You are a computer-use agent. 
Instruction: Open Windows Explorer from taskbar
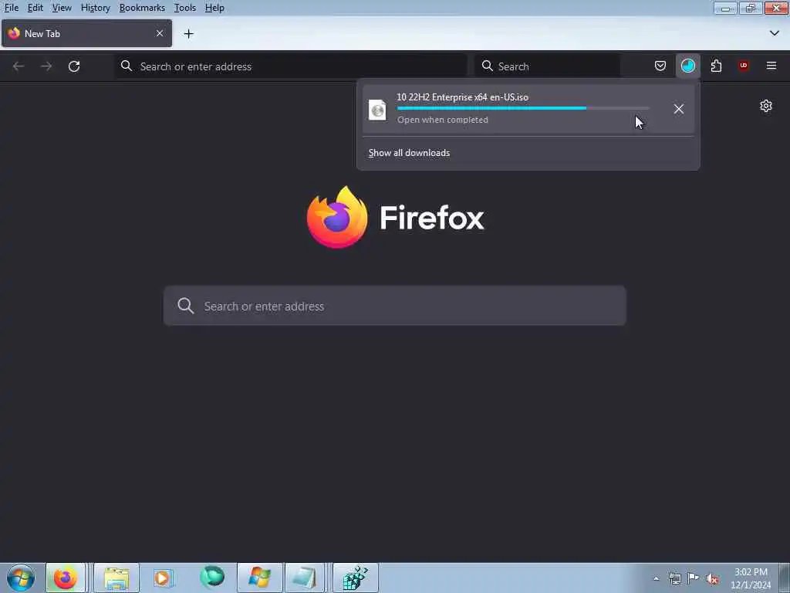pos(116,578)
